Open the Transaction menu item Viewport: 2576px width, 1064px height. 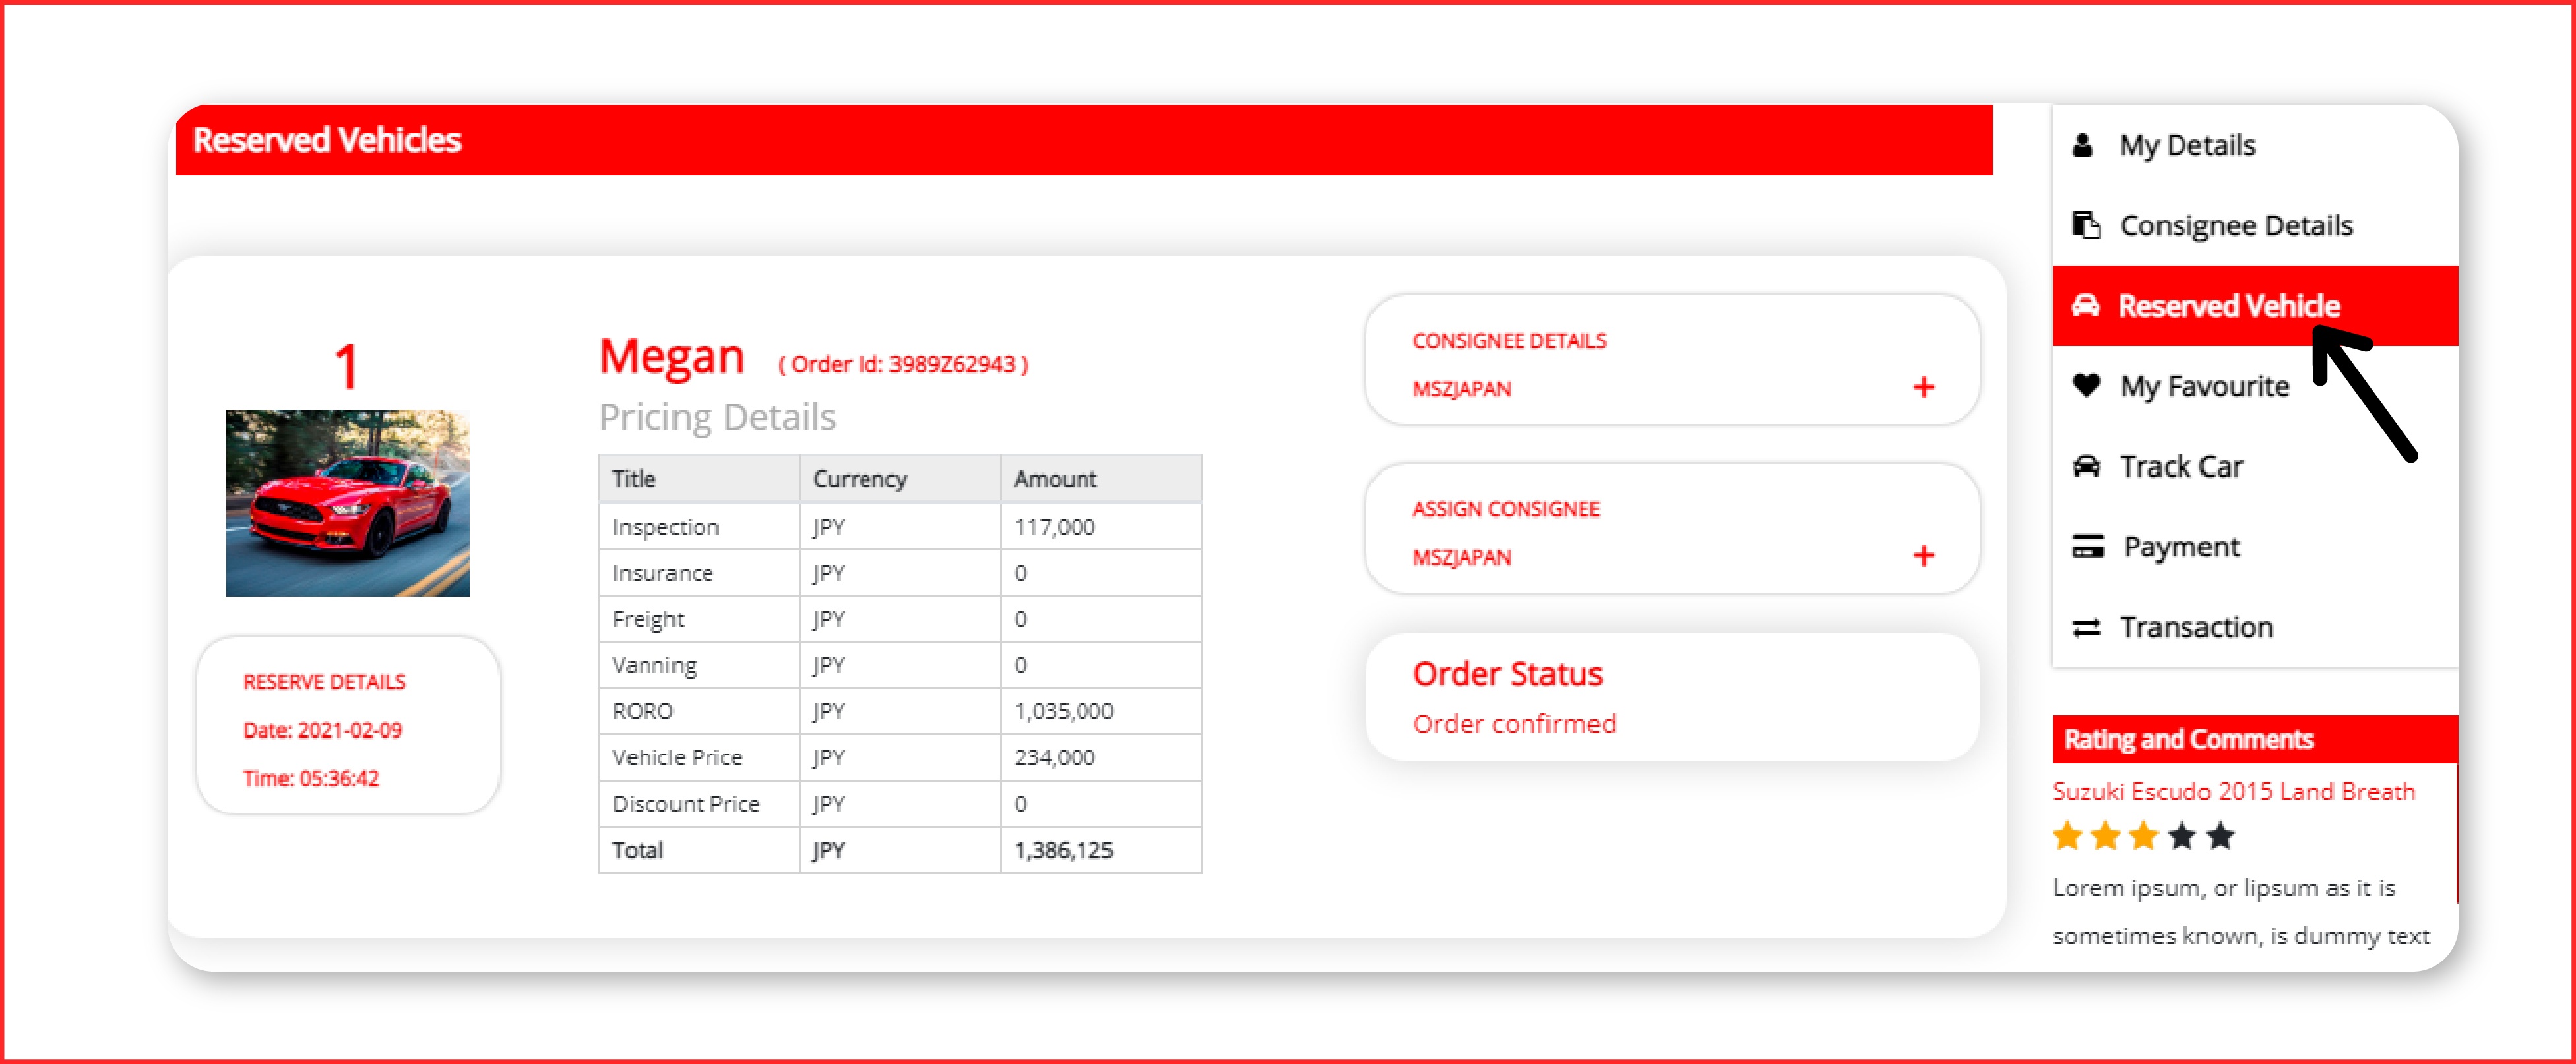click(2196, 628)
